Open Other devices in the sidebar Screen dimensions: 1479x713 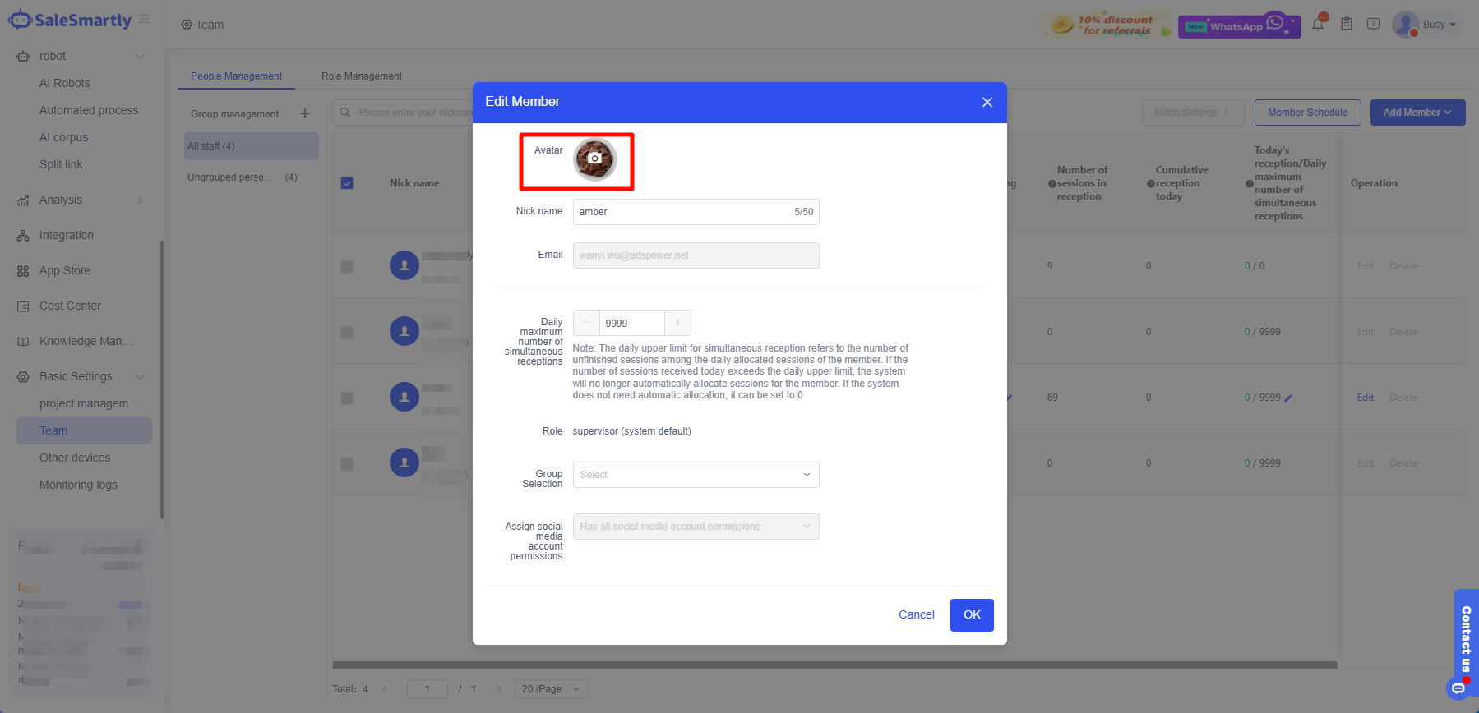[75, 458]
